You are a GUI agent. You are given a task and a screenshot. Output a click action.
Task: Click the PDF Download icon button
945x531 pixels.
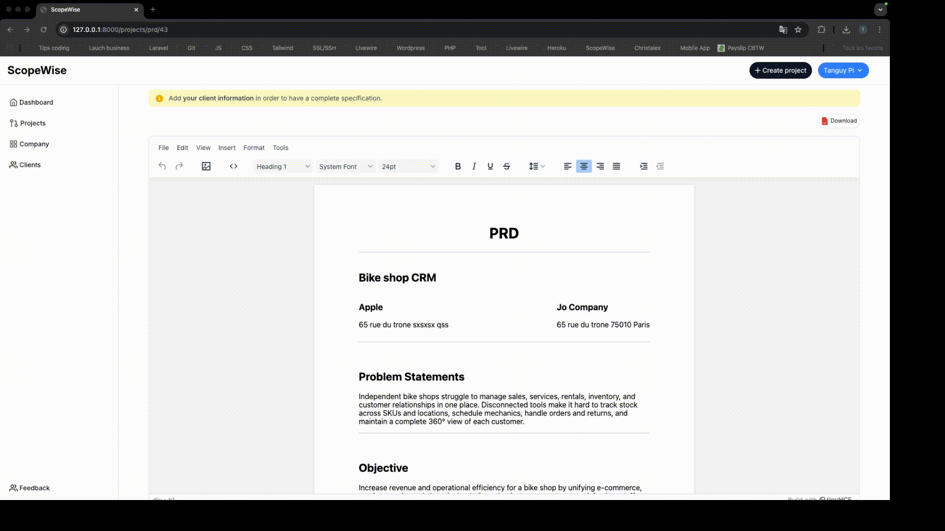pyautogui.click(x=839, y=121)
